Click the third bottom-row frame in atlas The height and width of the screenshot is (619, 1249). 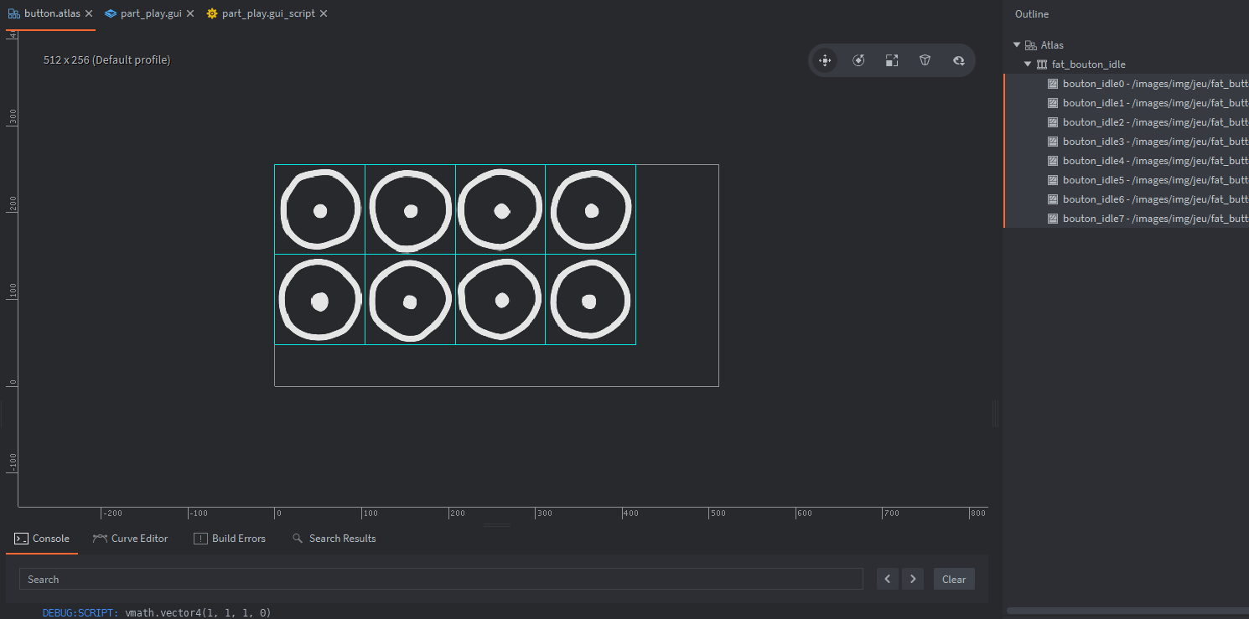pyautogui.click(x=500, y=299)
